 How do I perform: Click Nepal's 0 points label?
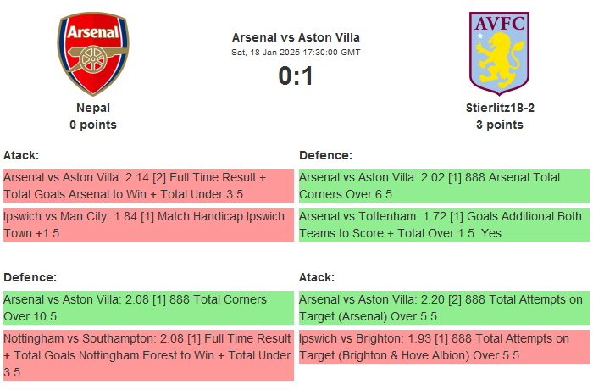pos(93,125)
